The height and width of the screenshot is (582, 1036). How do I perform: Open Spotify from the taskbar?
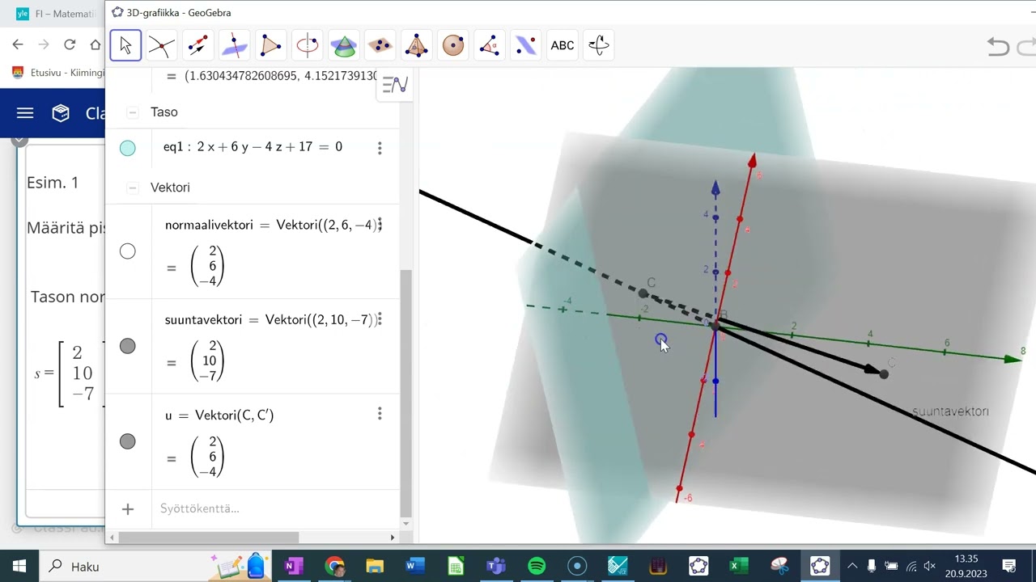click(536, 566)
